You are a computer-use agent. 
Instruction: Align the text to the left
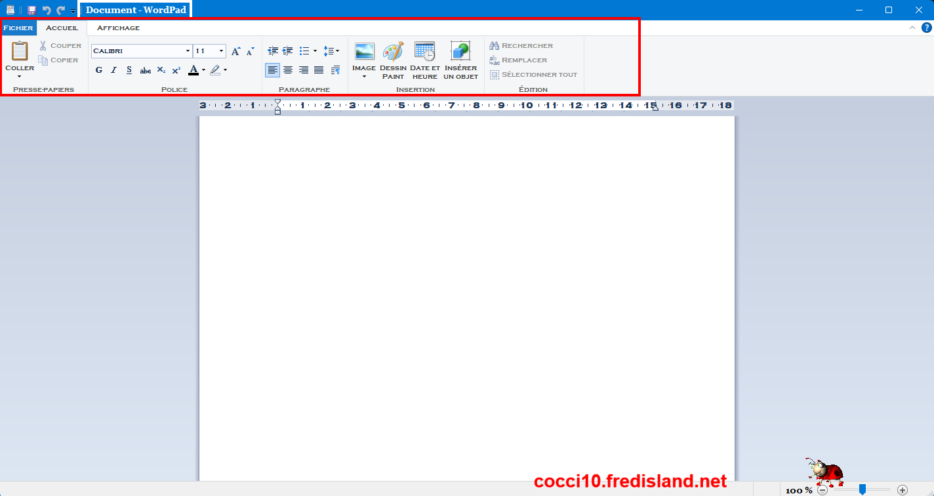pyautogui.click(x=272, y=70)
